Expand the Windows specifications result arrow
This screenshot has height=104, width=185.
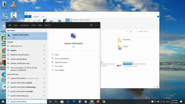tap(44, 55)
